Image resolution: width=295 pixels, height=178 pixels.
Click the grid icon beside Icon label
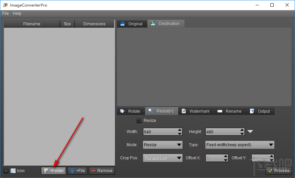tap(13, 171)
